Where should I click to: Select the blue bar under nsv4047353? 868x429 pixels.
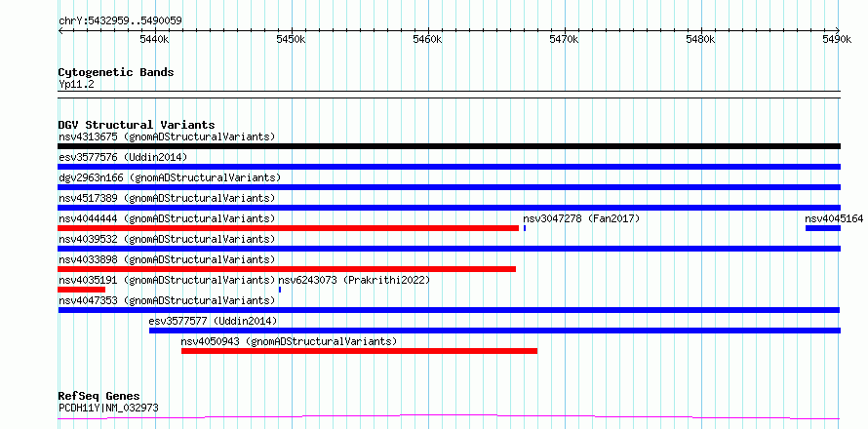pos(450,310)
